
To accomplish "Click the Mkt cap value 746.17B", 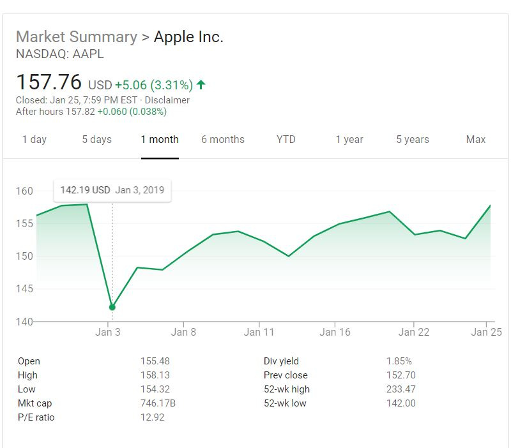I will [x=158, y=403].
